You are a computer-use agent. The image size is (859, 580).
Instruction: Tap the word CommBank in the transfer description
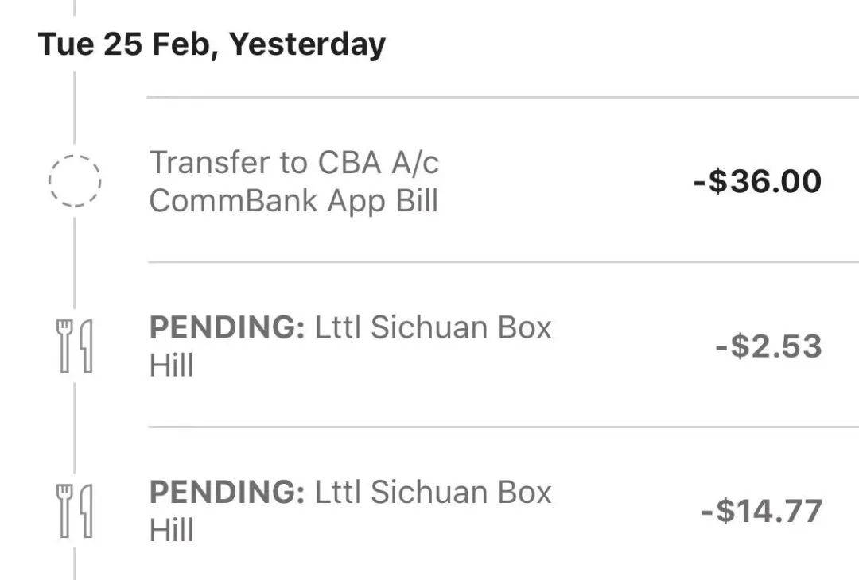pyautogui.click(x=234, y=200)
